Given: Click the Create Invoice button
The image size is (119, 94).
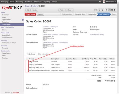Looking at the screenshot, I should [x=30, y=14].
